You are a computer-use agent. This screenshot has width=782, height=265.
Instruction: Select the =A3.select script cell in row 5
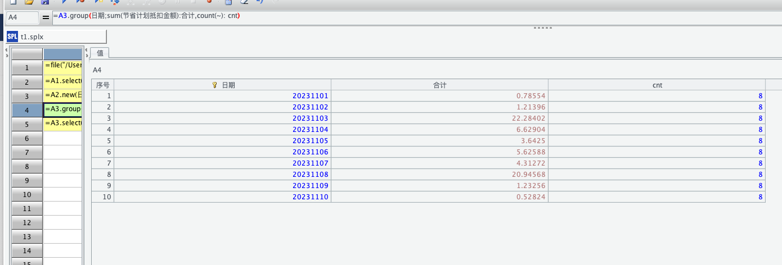coord(63,124)
